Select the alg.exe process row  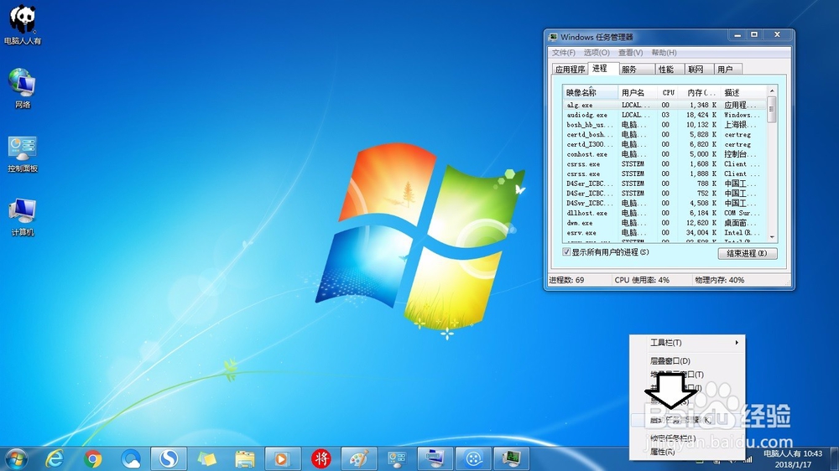point(665,105)
